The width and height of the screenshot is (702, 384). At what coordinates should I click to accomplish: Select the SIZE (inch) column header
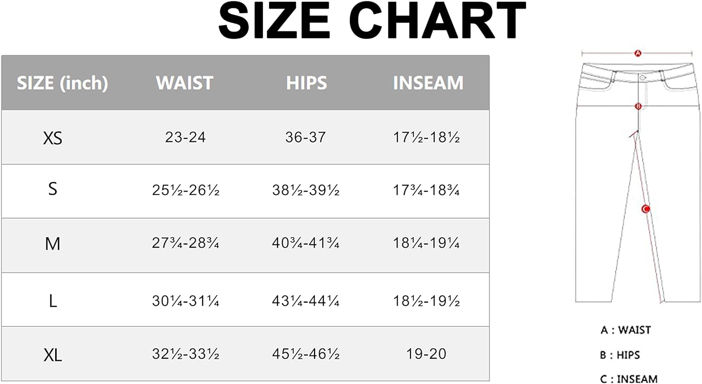click(62, 83)
